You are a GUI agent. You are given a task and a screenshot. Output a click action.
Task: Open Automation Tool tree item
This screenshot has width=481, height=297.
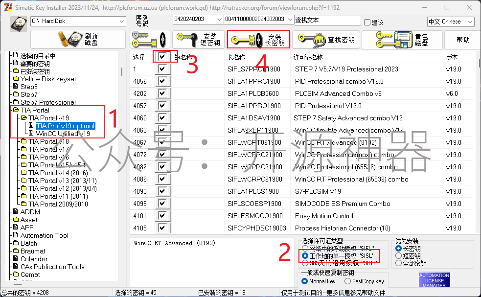click(44, 235)
